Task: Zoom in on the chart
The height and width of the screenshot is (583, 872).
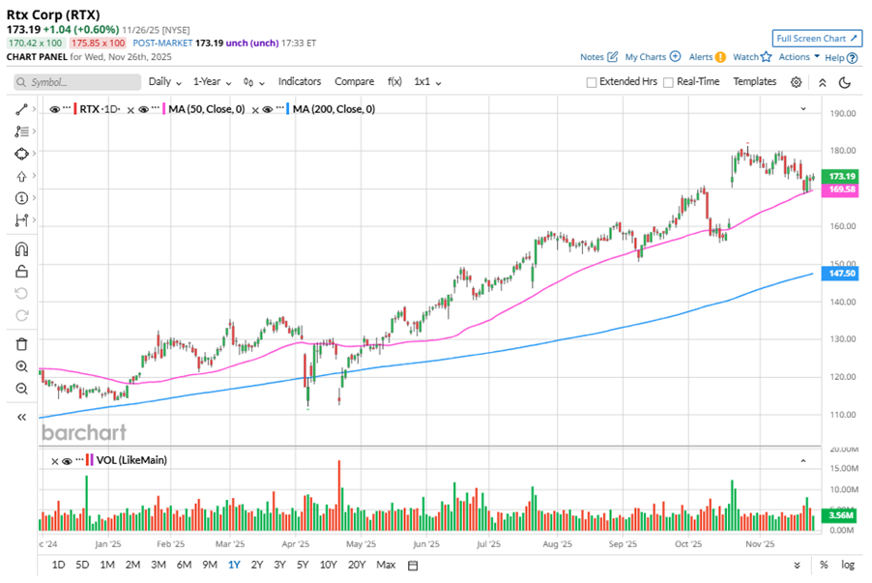Action: pyautogui.click(x=21, y=366)
